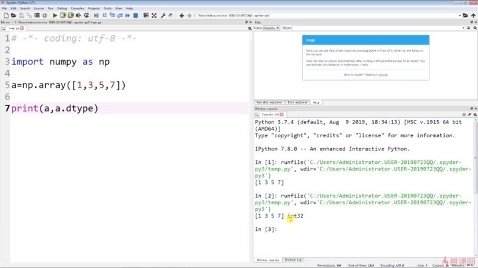This screenshot has width=478, height=268.
Task: Open the file list icon on toolbar
Action: pos(37,15)
